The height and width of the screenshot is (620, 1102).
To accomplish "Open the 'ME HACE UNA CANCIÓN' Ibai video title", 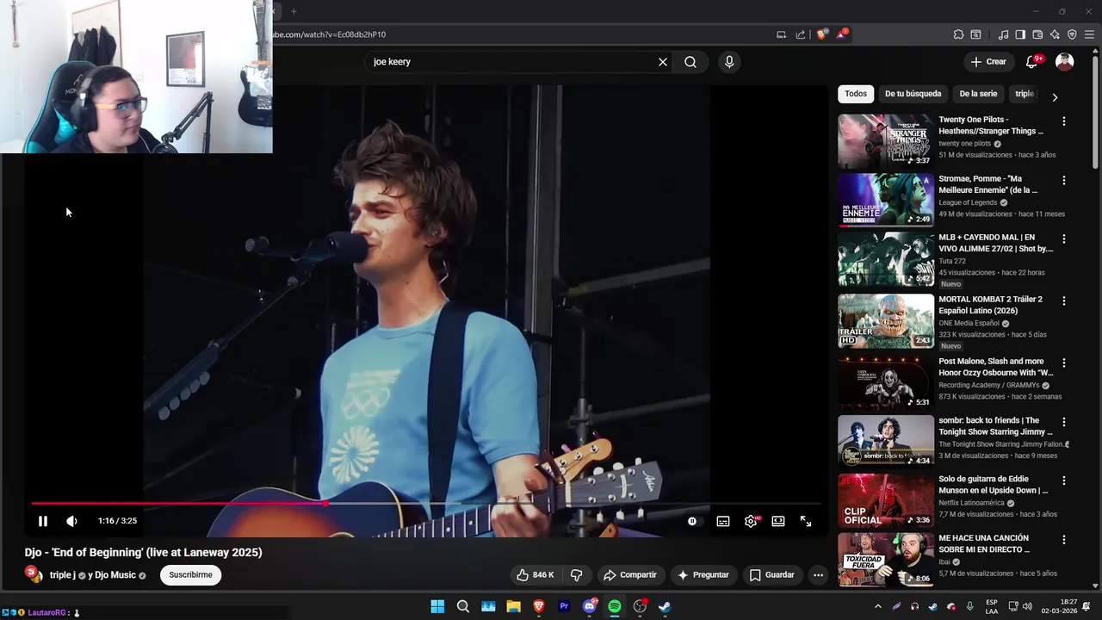I will pos(984,543).
